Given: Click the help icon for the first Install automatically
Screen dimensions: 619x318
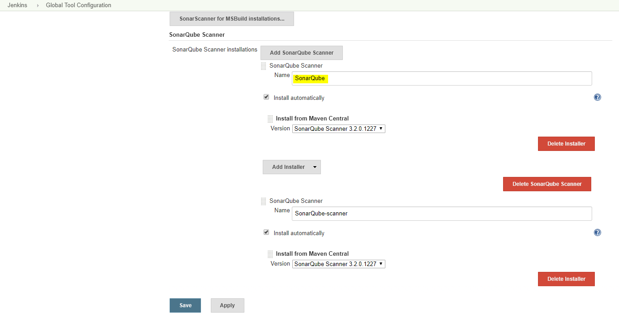Looking at the screenshot, I should 597,97.
